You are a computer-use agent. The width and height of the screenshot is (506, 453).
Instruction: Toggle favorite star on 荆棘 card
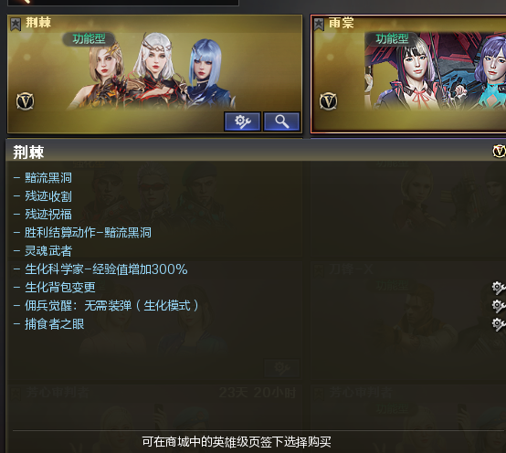pyautogui.click(x=16, y=24)
